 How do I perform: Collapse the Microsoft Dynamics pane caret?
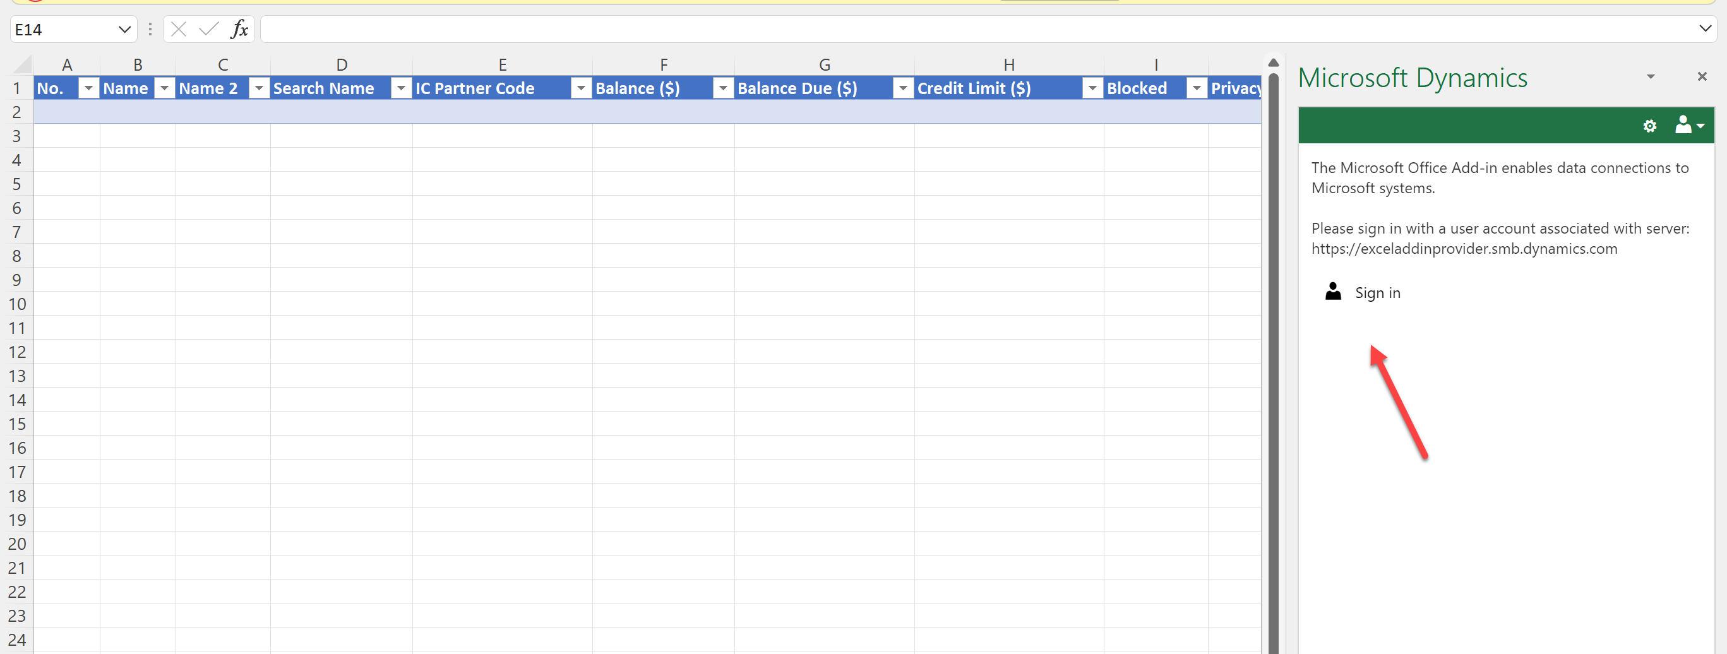point(1651,77)
